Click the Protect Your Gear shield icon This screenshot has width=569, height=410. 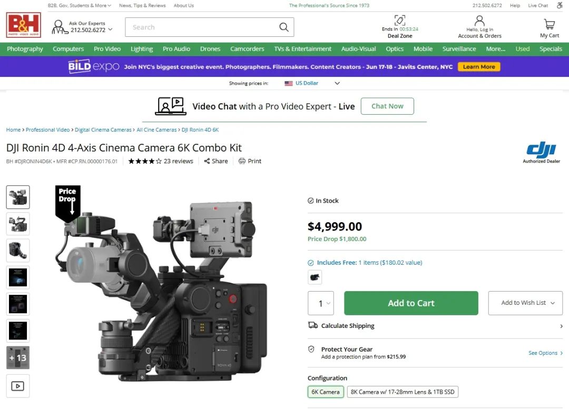point(311,349)
